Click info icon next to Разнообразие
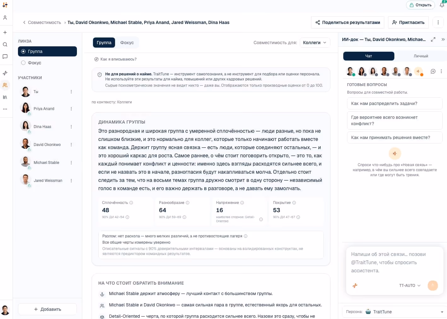The width and height of the screenshot is (447, 319). click(x=188, y=203)
